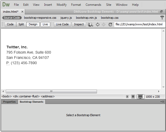Select the Bootstrap Elements panel tab
The width and height of the screenshot is (166, 132).
[x=32, y=102]
